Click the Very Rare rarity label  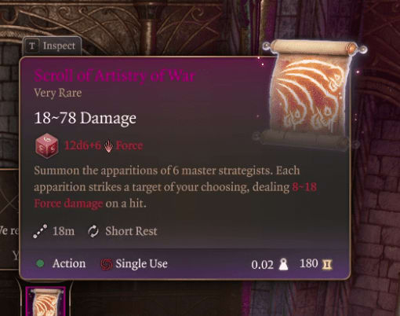[58, 93]
